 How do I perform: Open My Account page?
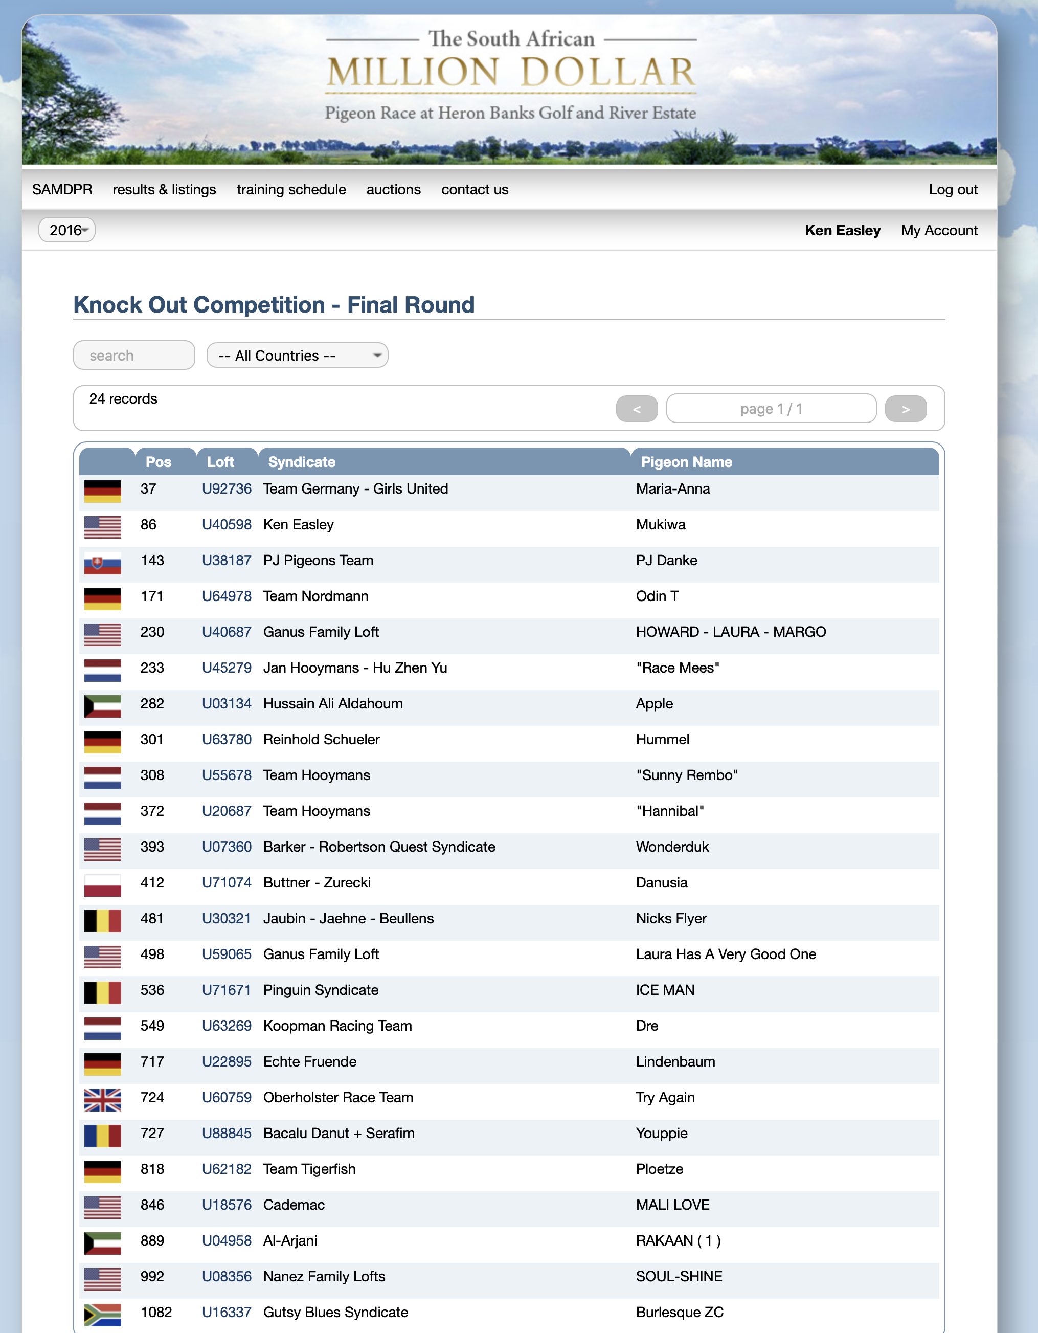coord(938,231)
